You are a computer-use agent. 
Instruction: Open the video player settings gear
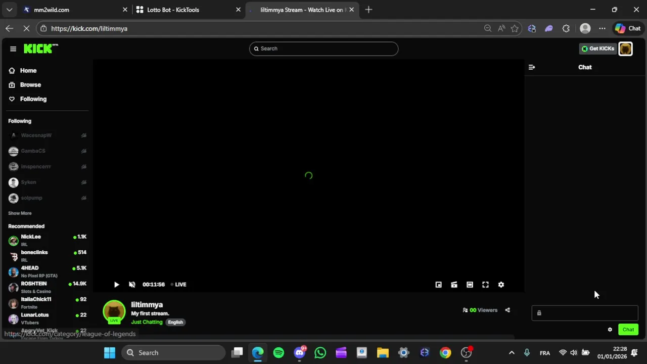(x=501, y=285)
